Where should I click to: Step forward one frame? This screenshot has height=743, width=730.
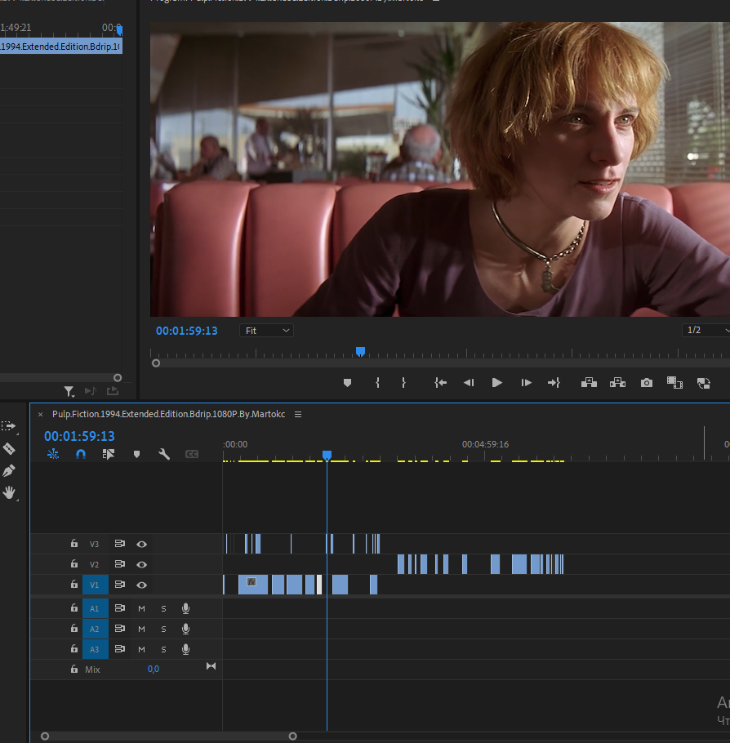click(x=526, y=382)
